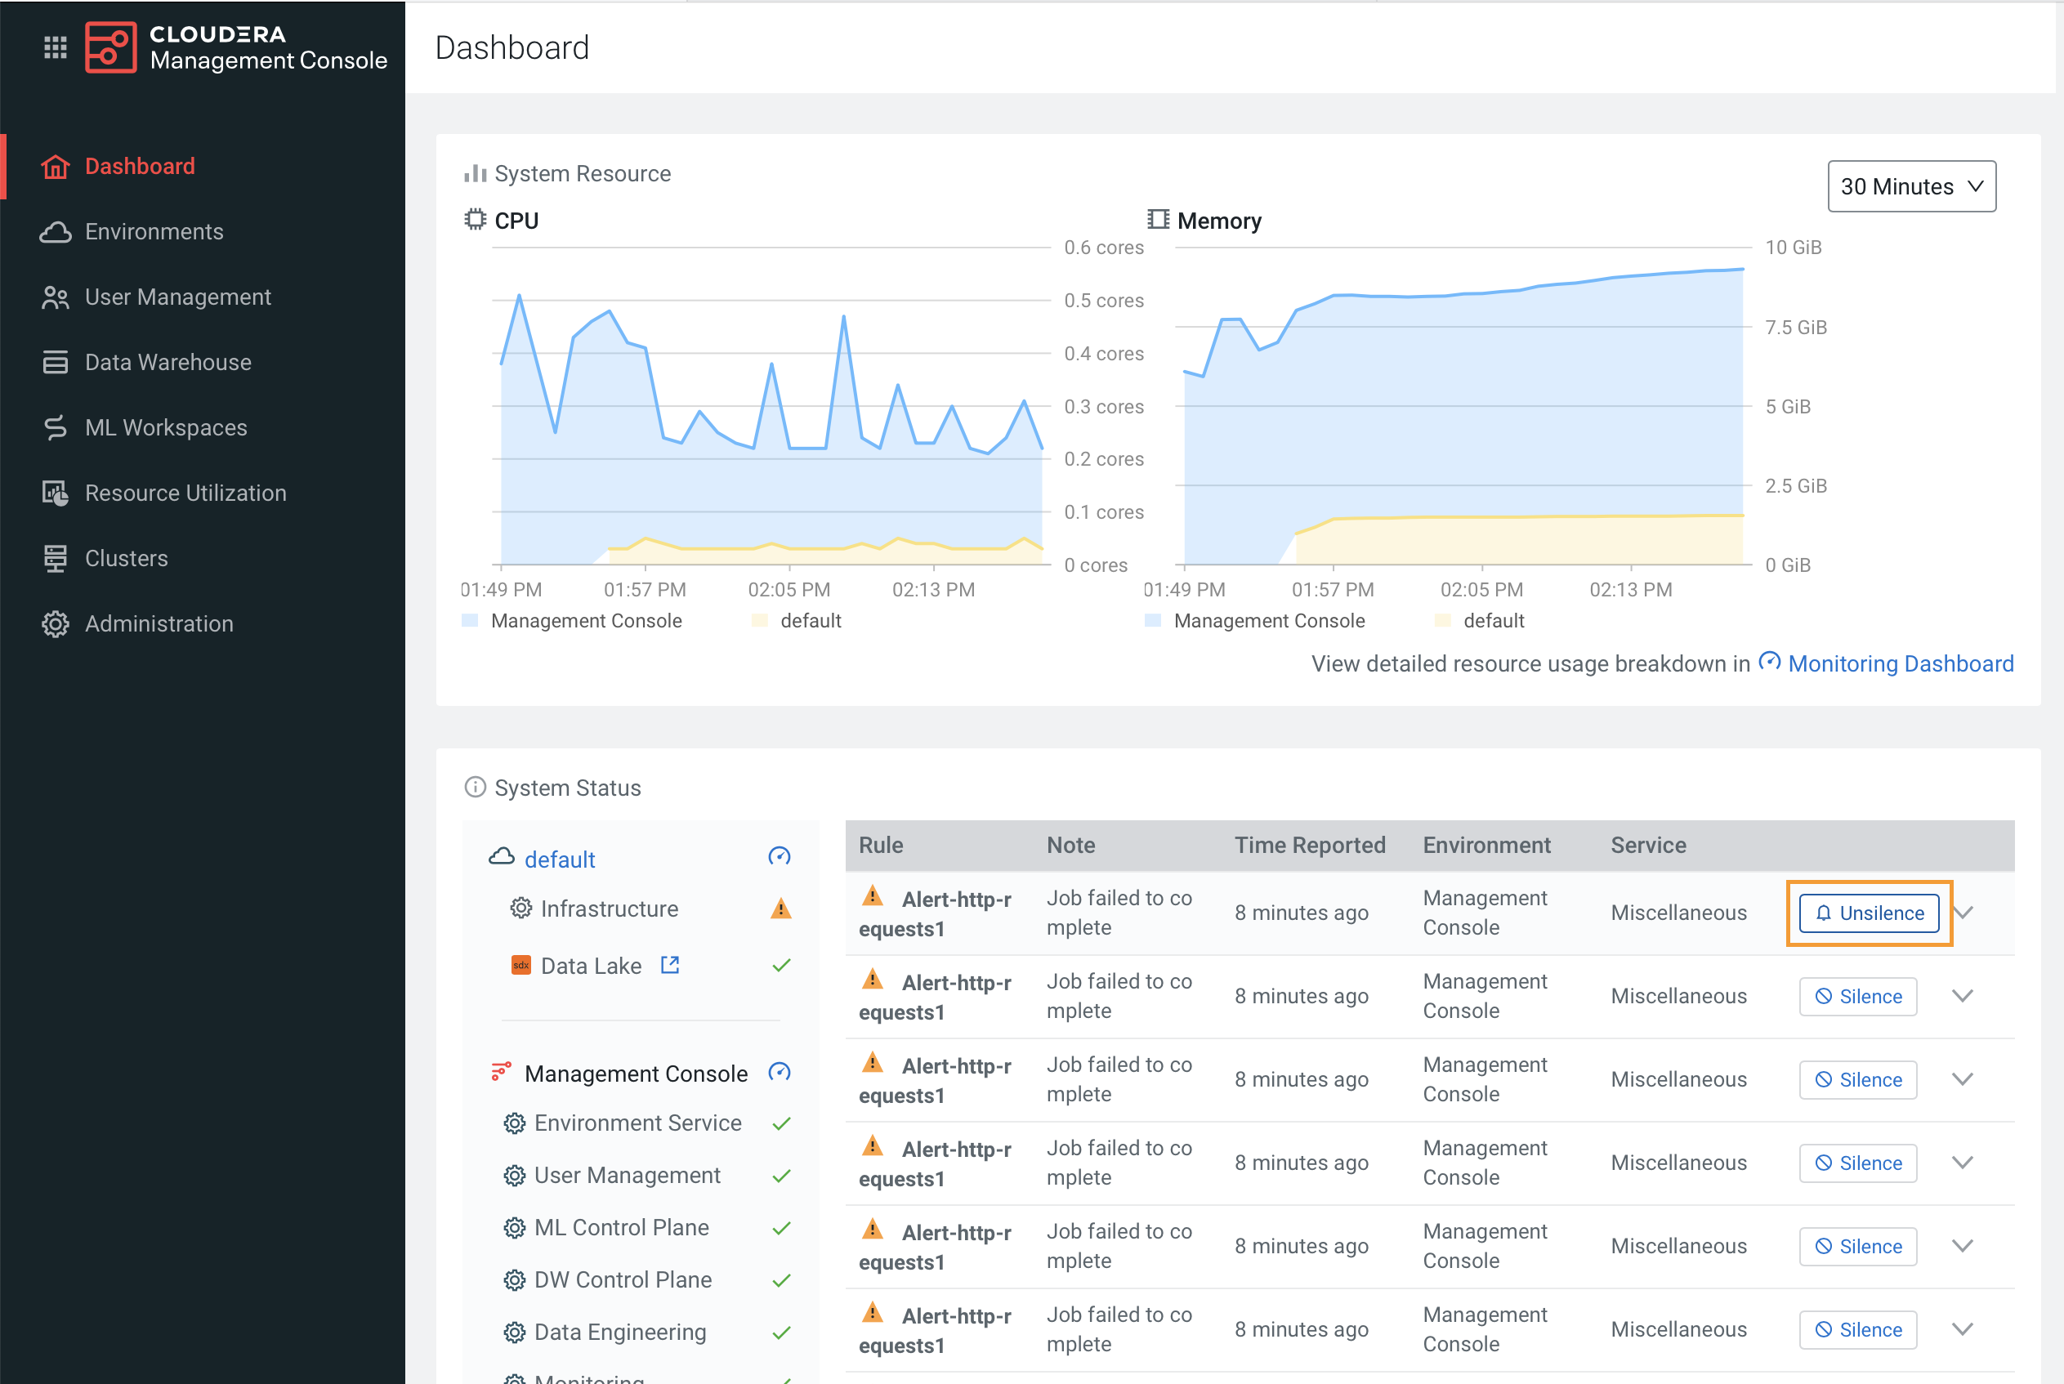2064x1384 pixels.
Task: Expand the third alert row chevron
Action: 1962,1078
